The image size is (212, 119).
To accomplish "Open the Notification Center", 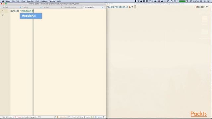I will tap(209, 1).
